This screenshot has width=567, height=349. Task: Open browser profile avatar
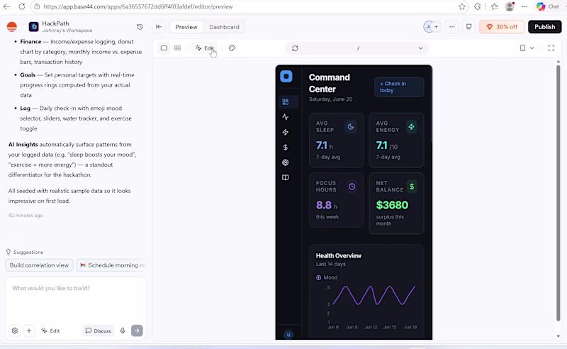[510, 6]
